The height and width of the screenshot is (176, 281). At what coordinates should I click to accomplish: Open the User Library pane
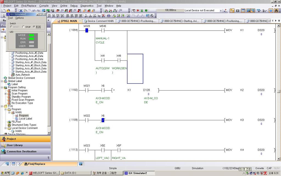(x=25, y=145)
